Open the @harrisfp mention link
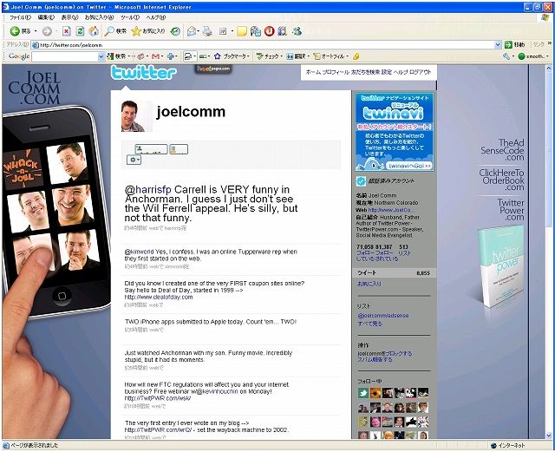The width and height of the screenshot is (555, 452). [x=148, y=189]
